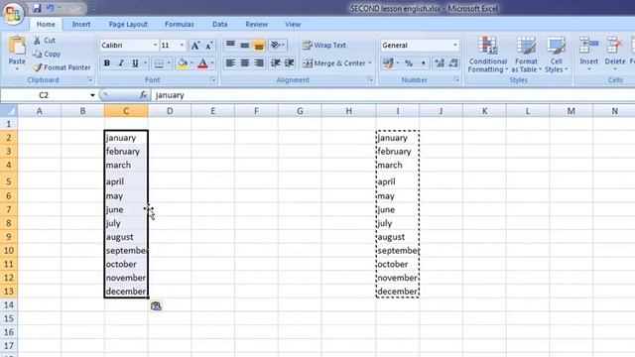Screen dimensions: 635x357
Task: Open the Office button menu
Action: [x=13, y=14]
